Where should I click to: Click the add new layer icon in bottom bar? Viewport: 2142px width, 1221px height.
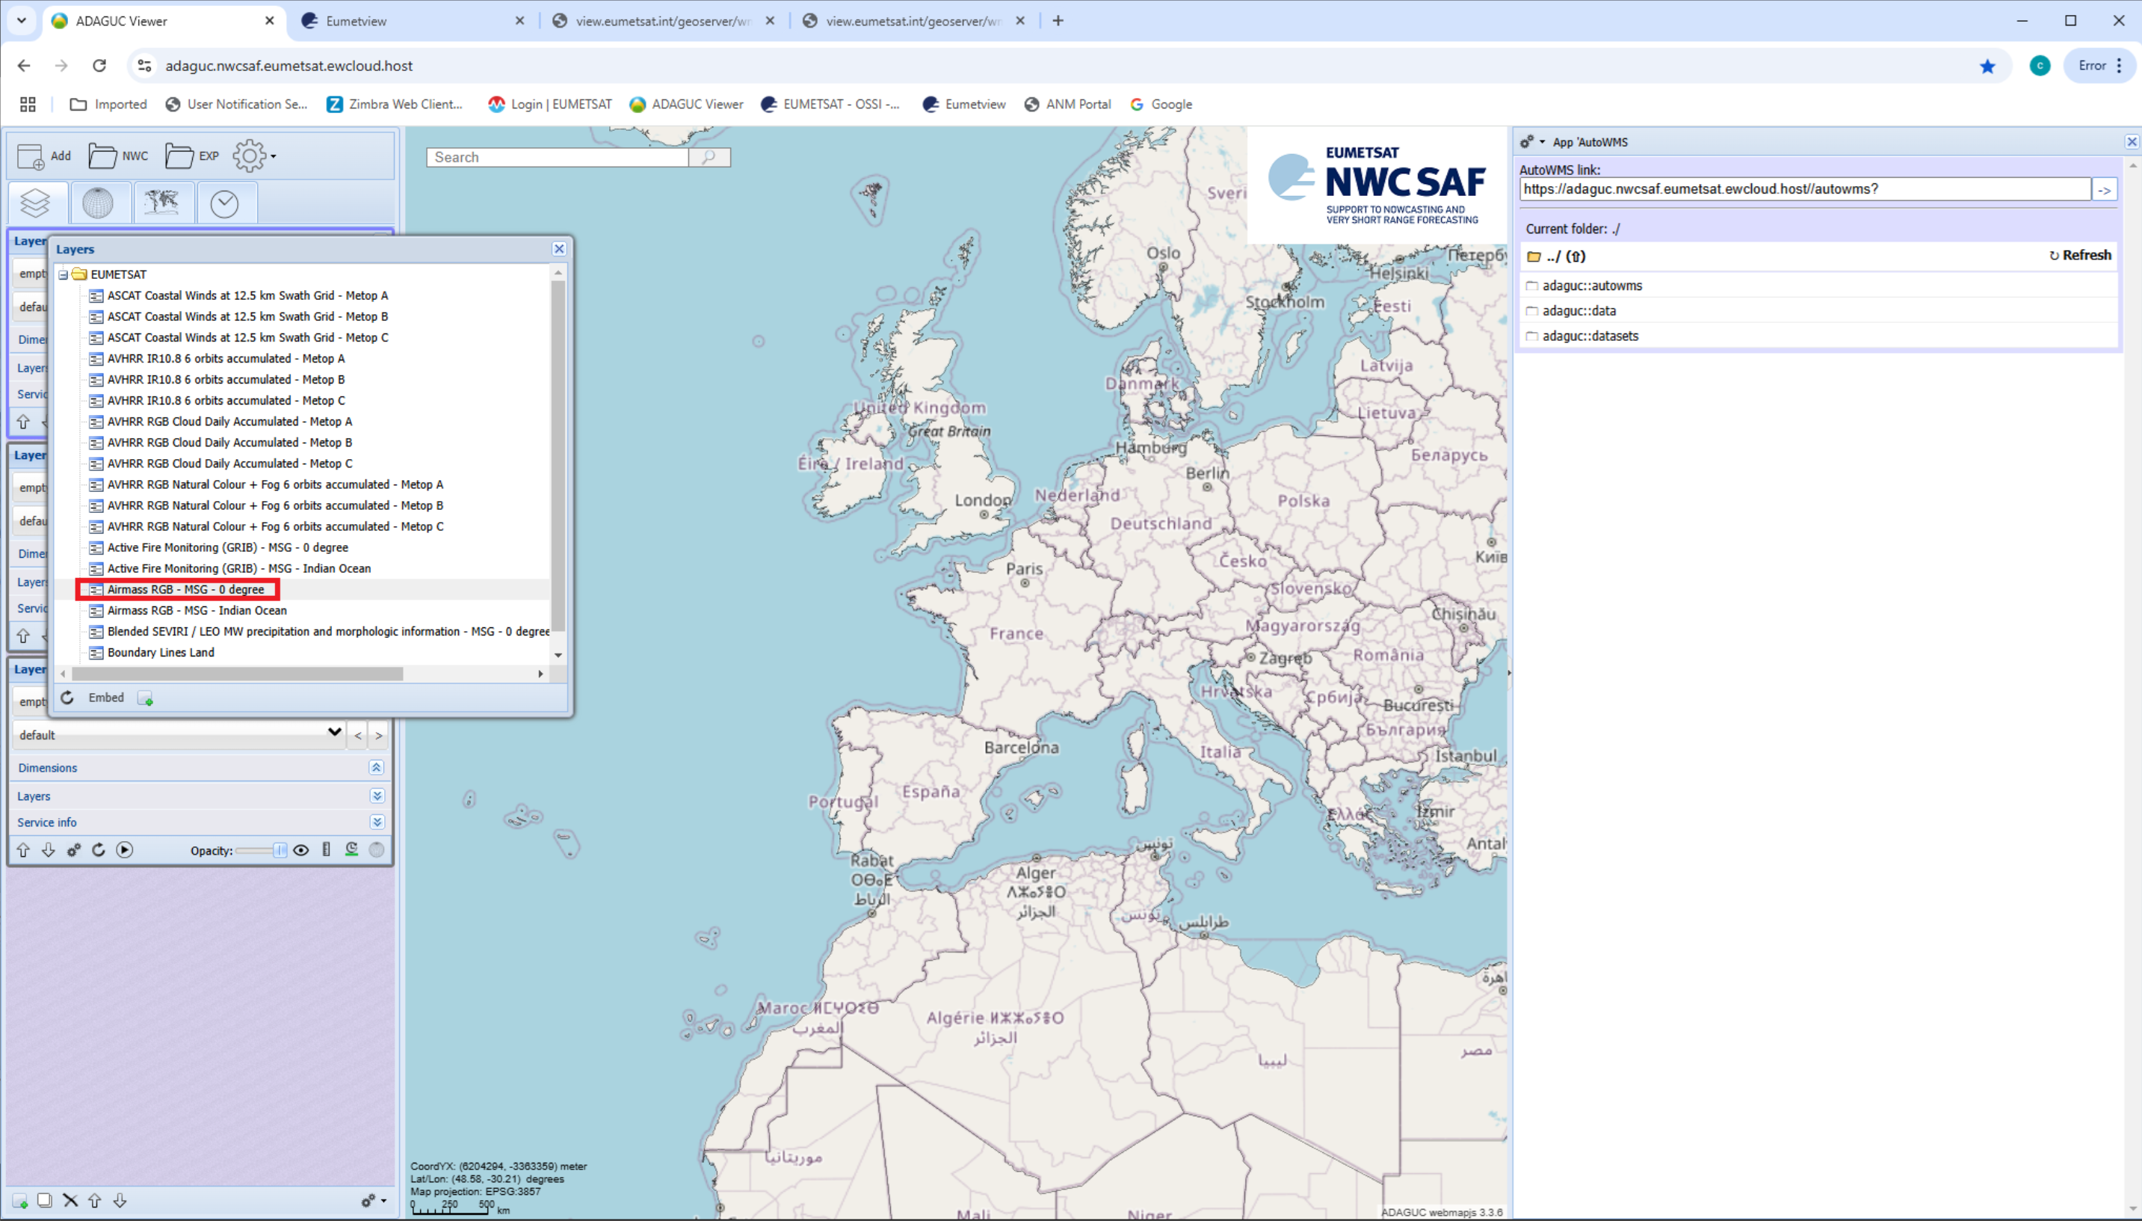click(x=20, y=1201)
